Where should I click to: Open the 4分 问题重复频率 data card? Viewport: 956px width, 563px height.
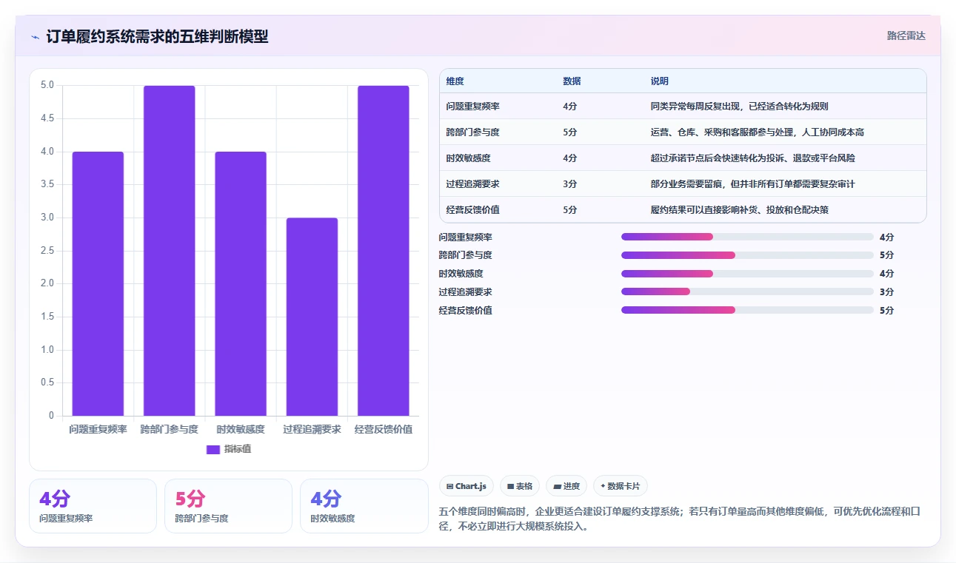click(93, 506)
